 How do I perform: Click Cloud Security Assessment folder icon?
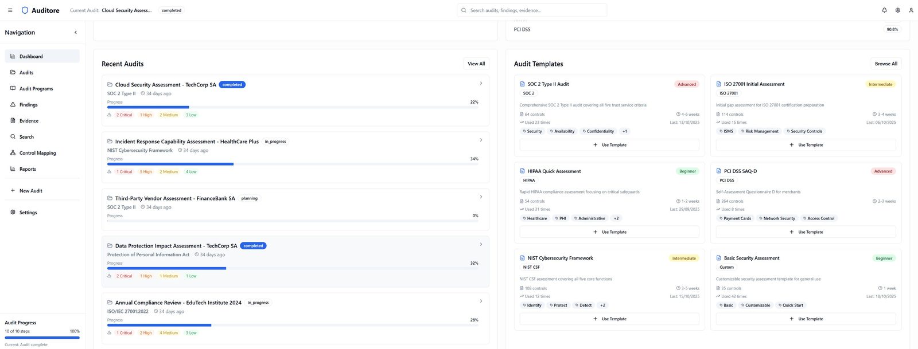coord(110,84)
